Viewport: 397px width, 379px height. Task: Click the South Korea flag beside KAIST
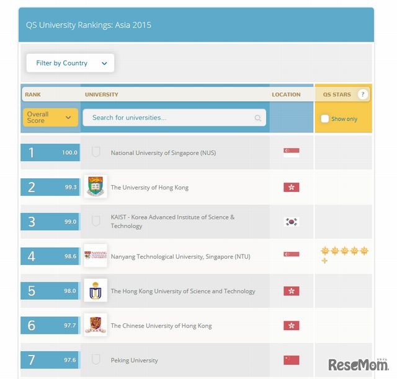tap(291, 222)
